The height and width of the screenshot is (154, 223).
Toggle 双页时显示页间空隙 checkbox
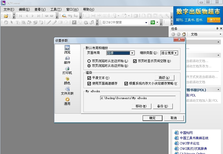click(x=135, y=61)
